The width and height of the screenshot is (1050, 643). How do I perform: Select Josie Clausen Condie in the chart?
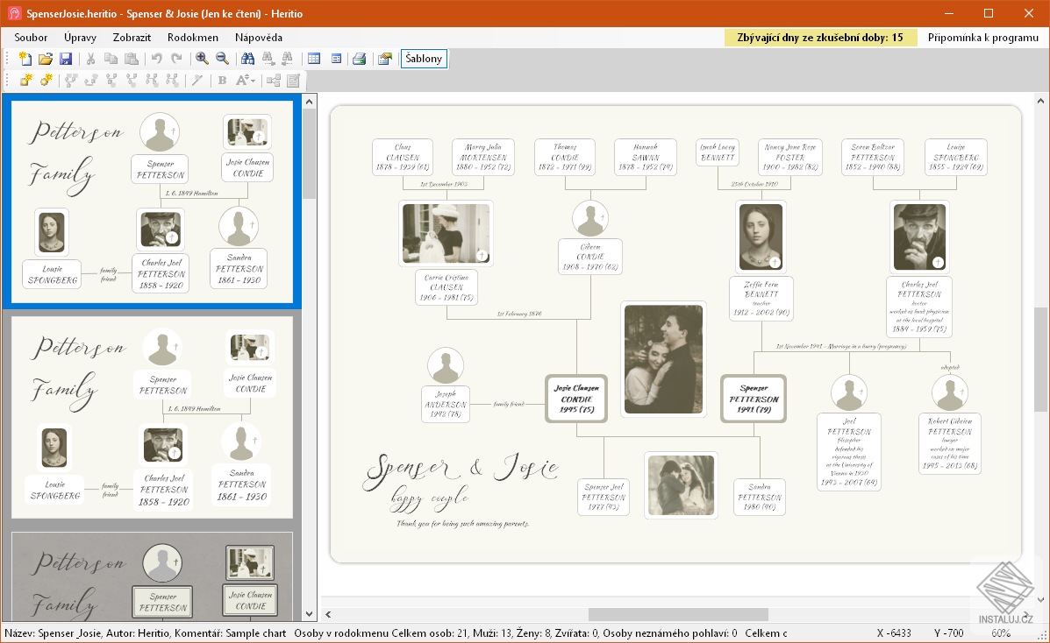pyautogui.click(x=576, y=399)
